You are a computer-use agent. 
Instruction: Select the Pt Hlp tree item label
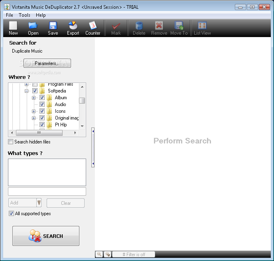tap(61, 125)
